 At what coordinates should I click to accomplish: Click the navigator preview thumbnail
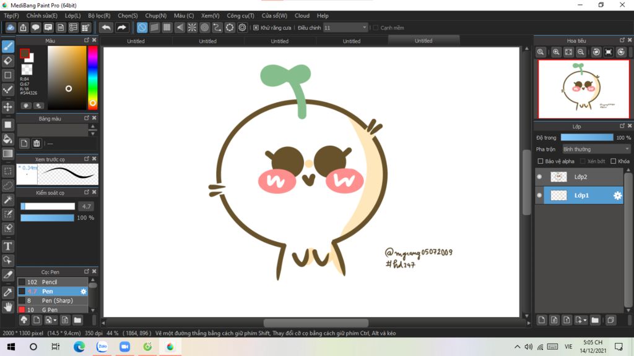583,89
